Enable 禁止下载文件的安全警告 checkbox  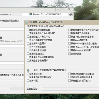pos(70,37)
